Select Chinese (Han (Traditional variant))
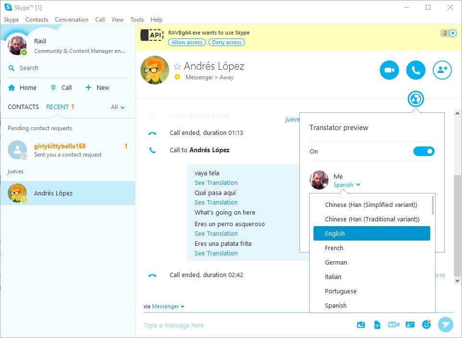The width and height of the screenshot is (462, 338). pyautogui.click(x=372, y=219)
